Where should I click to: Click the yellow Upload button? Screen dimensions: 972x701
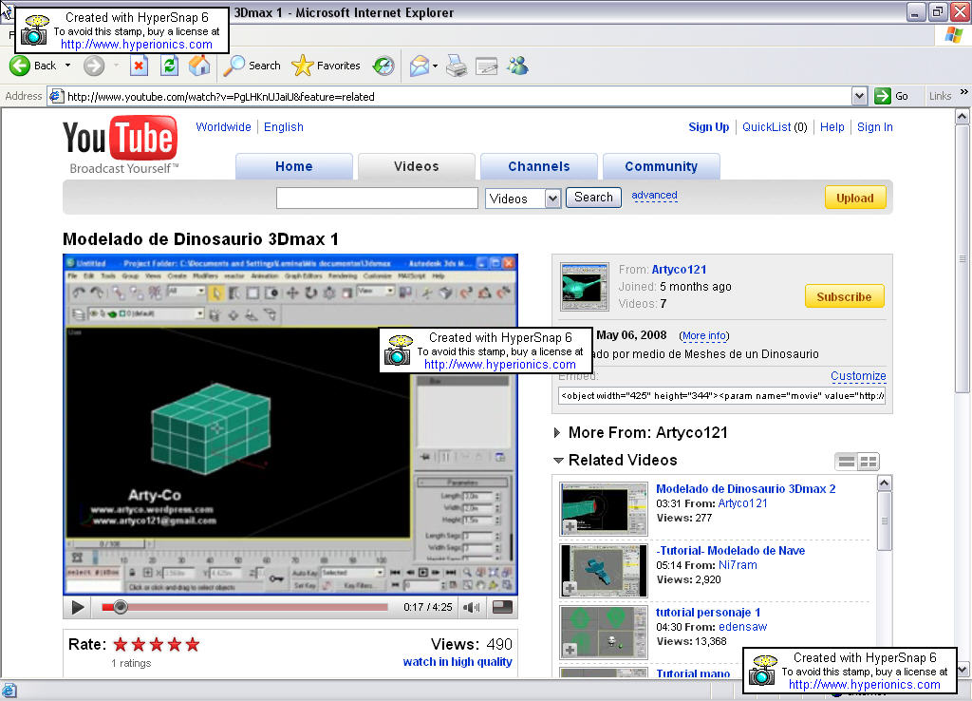(x=855, y=198)
